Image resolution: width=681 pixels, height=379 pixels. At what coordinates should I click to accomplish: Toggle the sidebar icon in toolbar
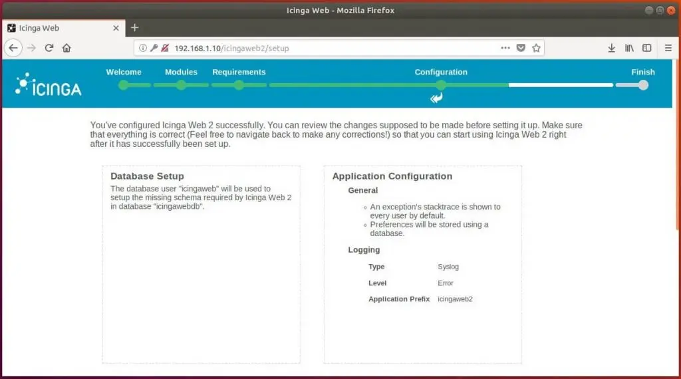click(x=647, y=48)
